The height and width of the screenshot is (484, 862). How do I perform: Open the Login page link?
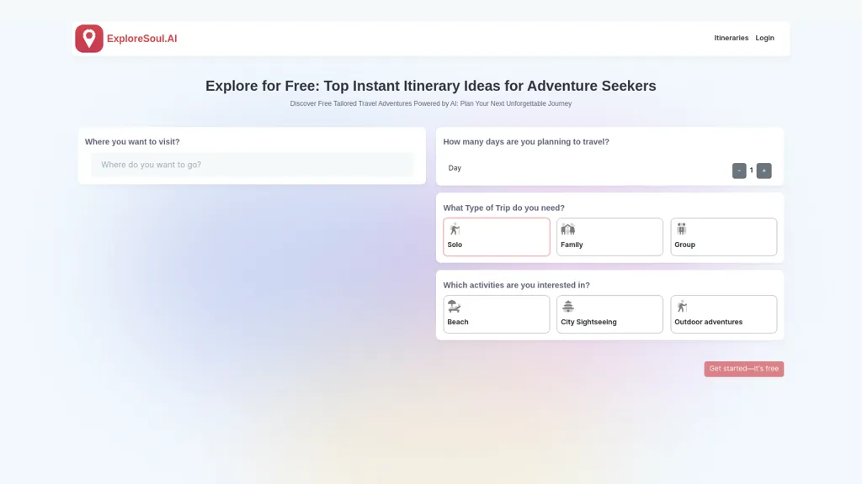pyautogui.click(x=764, y=38)
